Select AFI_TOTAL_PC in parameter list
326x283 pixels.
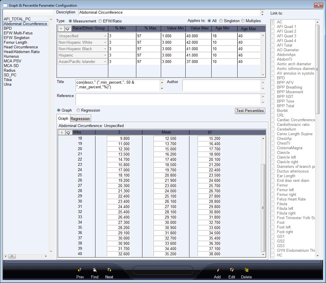17,19
